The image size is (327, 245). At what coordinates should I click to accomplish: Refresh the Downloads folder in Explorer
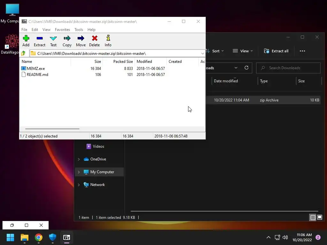coord(247,68)
